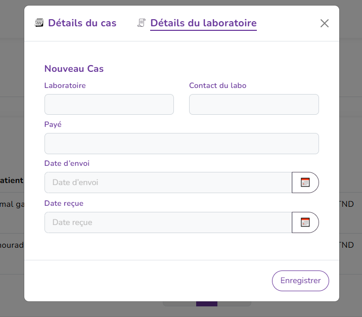Open the Date d'envoi calendar picker

point(305,183)
